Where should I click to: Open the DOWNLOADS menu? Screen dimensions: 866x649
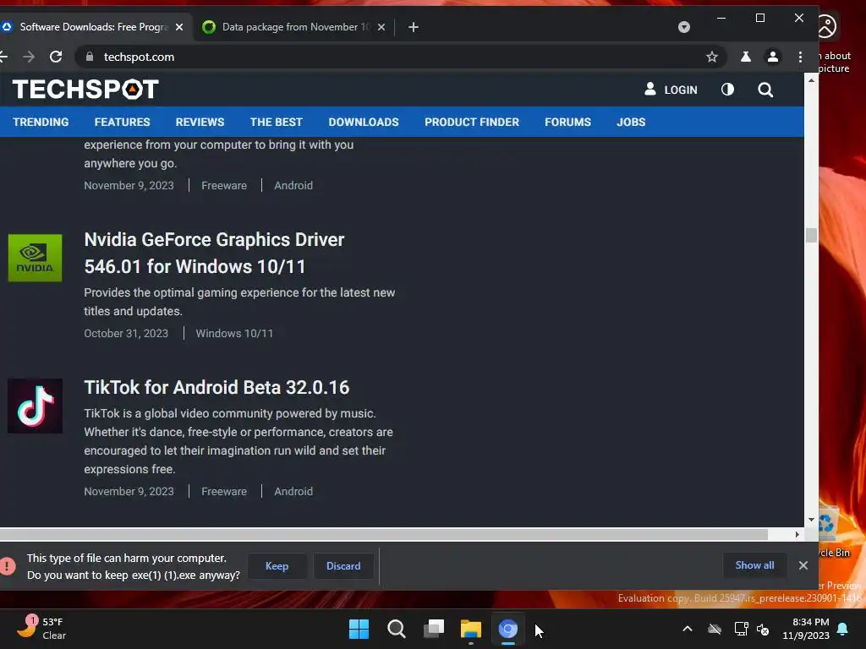364,122
